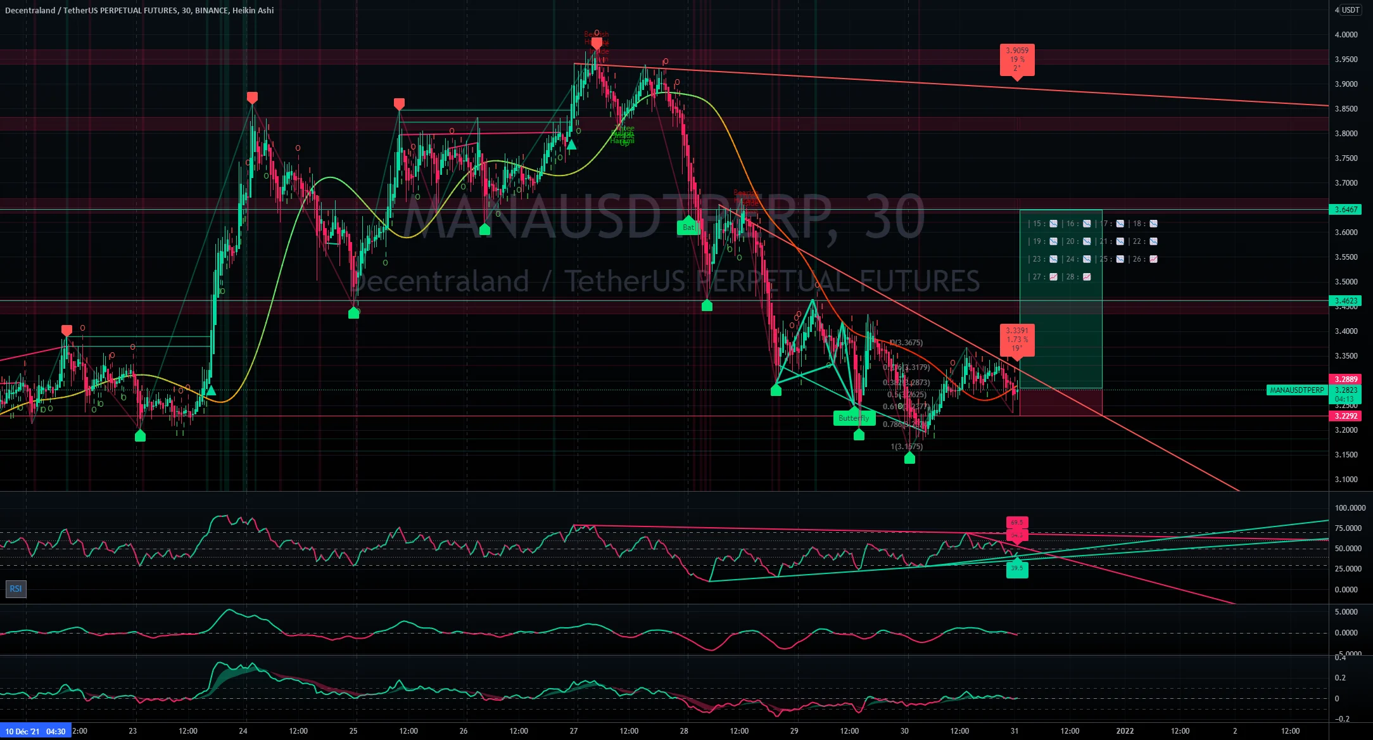
Task: Click the downtrend chart icon next to 15
Action: point(1053,224)
